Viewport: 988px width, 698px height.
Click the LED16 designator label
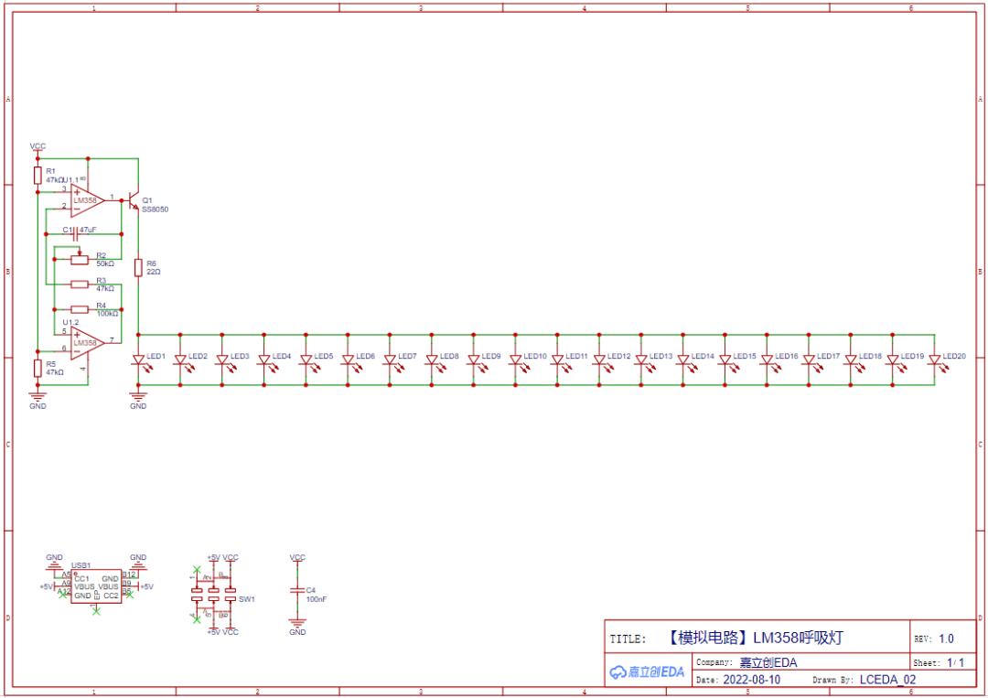[x=787, y=356]
